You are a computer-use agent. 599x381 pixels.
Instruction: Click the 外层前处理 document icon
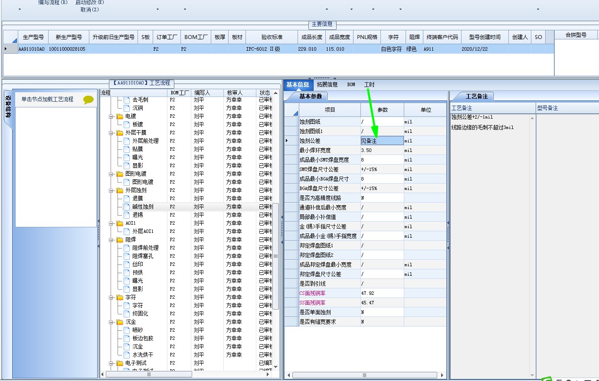(127, 141)
